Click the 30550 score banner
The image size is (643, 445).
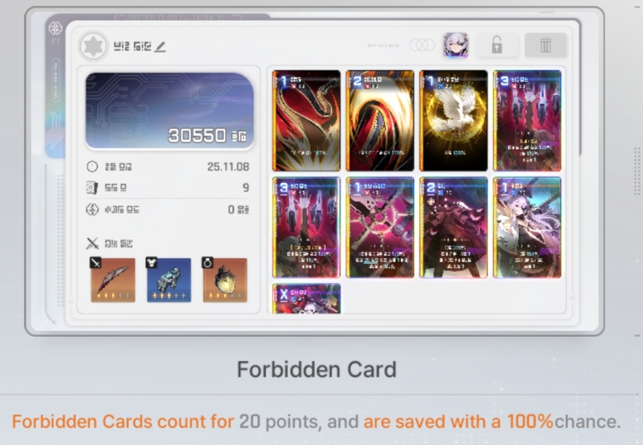click(x=169, y=111)
